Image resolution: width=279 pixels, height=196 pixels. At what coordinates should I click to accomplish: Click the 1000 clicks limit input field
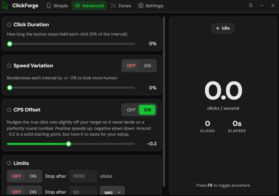[x=83, y=176]
